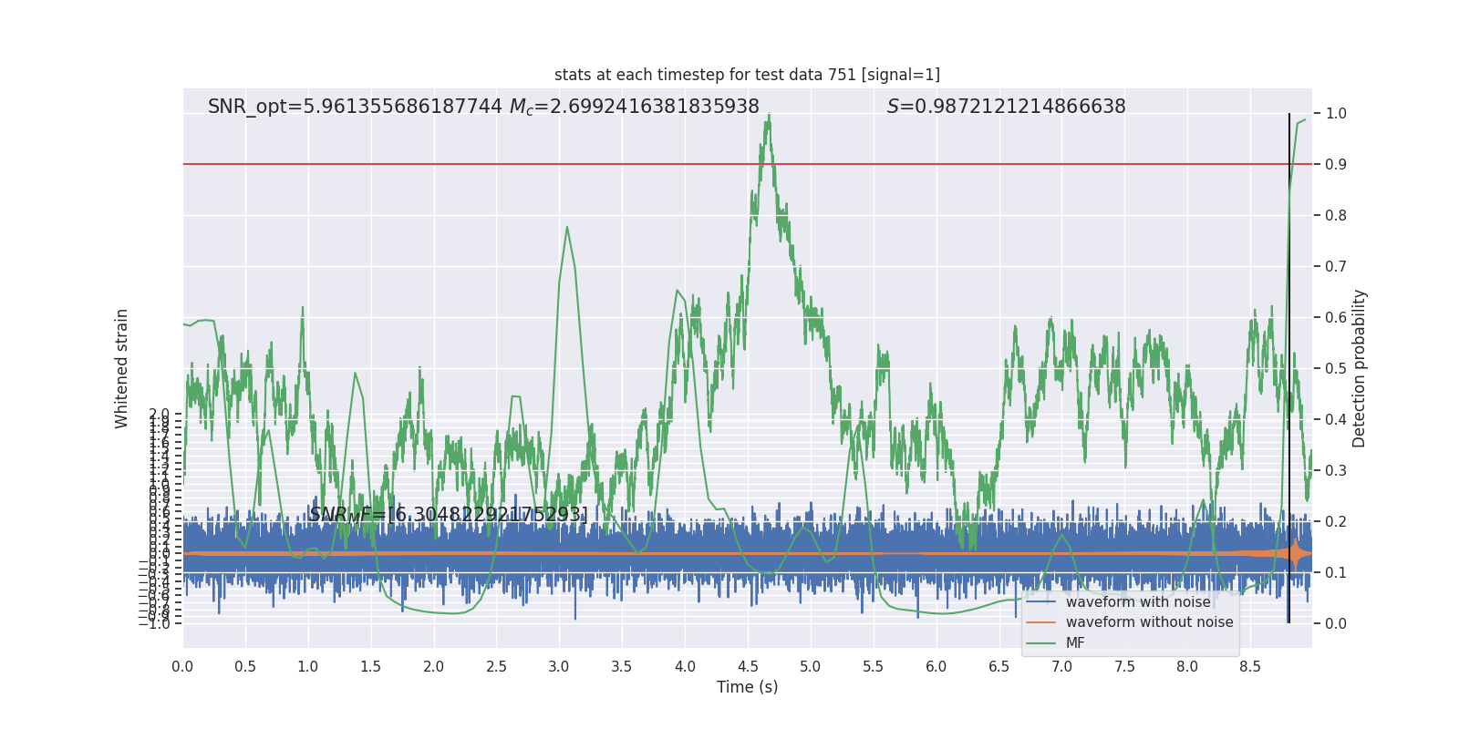Click the right-axis tick label 0.1
This screenshot has width=1459, height=729.
click(1336, 573)
